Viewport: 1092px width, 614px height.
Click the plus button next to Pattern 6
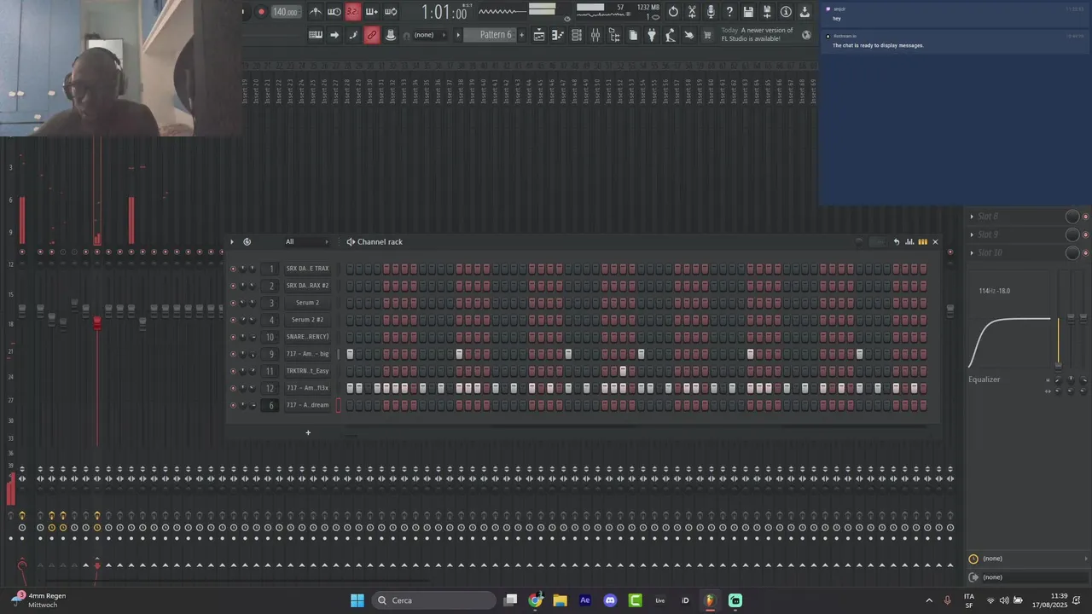tap(522, 35)
